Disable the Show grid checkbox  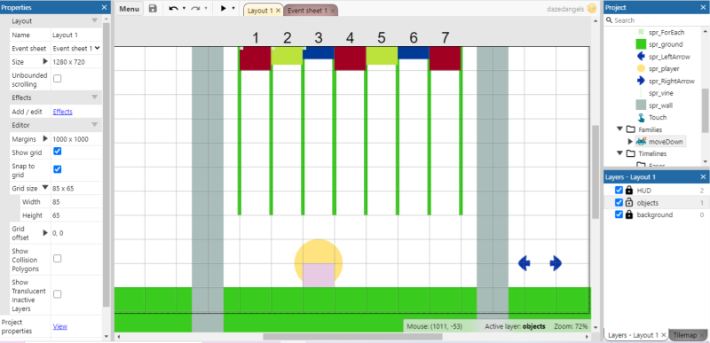[58, 152]
